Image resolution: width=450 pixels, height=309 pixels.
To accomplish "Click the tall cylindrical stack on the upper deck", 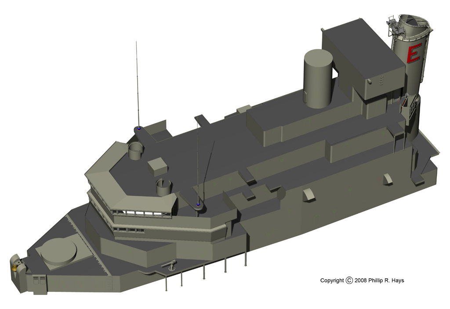I will pos(318,79).
